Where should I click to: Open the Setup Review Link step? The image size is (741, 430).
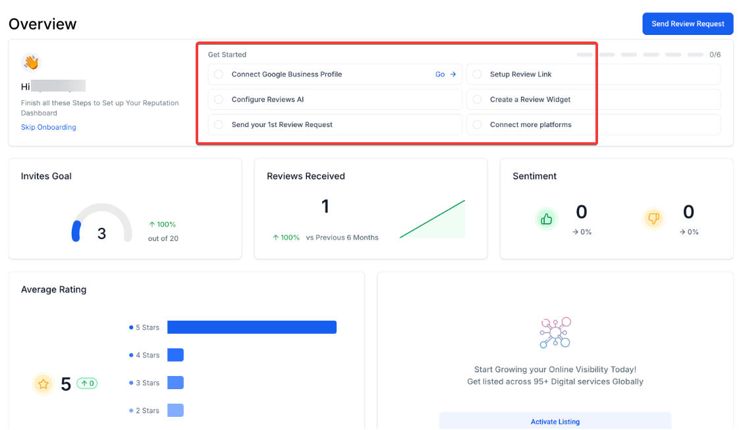(x=593, y=74)
